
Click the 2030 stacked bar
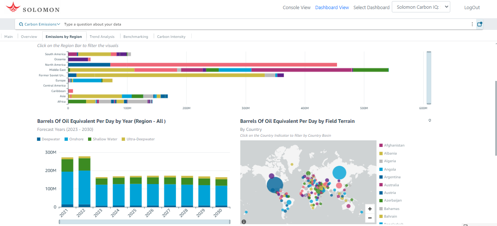point(221,192)
